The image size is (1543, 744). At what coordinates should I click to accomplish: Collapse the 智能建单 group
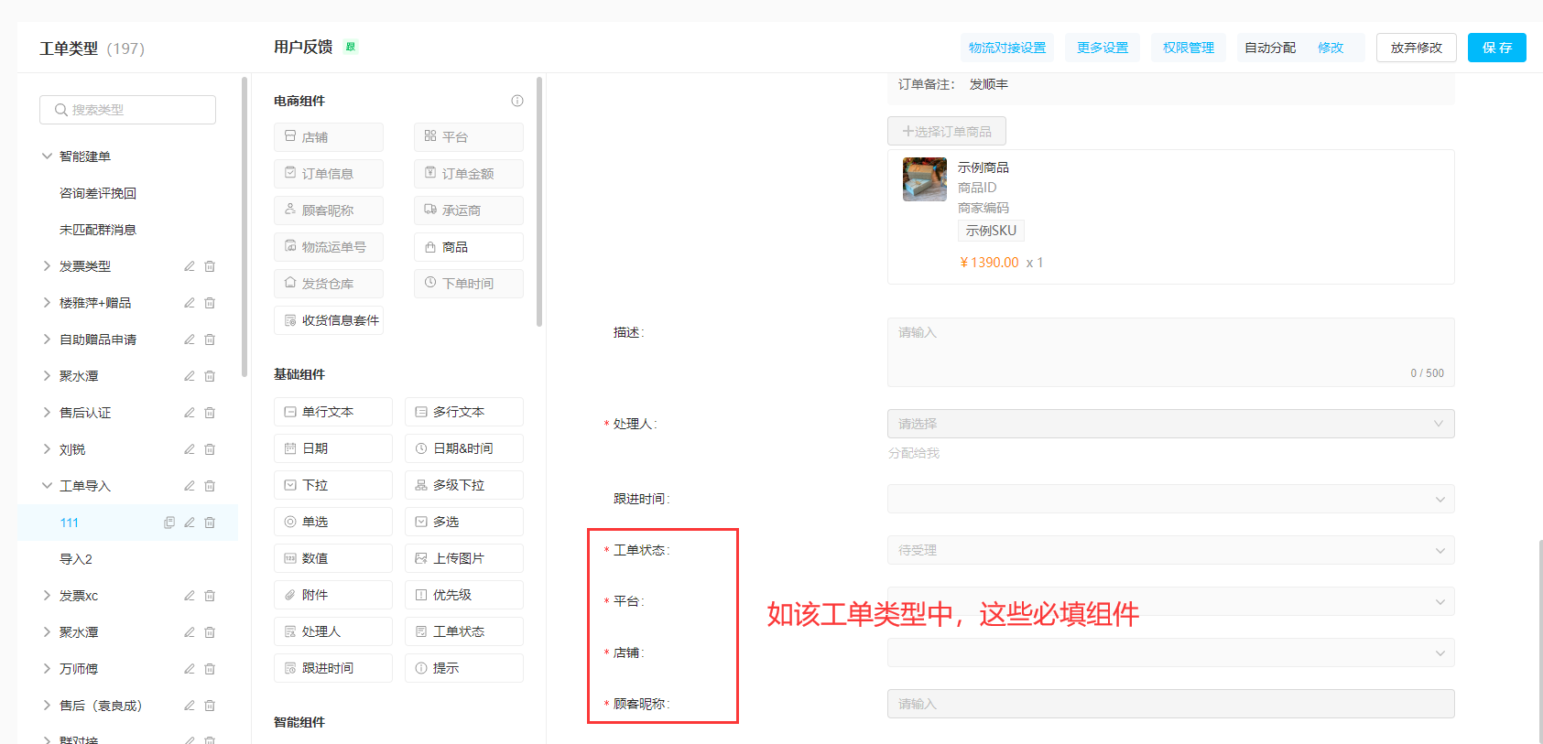coord(47,156)
